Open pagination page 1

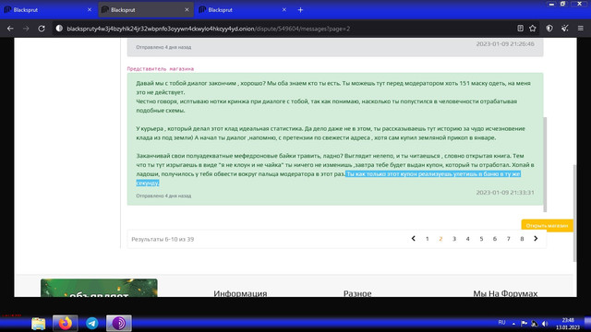click(x=427, y=239)
